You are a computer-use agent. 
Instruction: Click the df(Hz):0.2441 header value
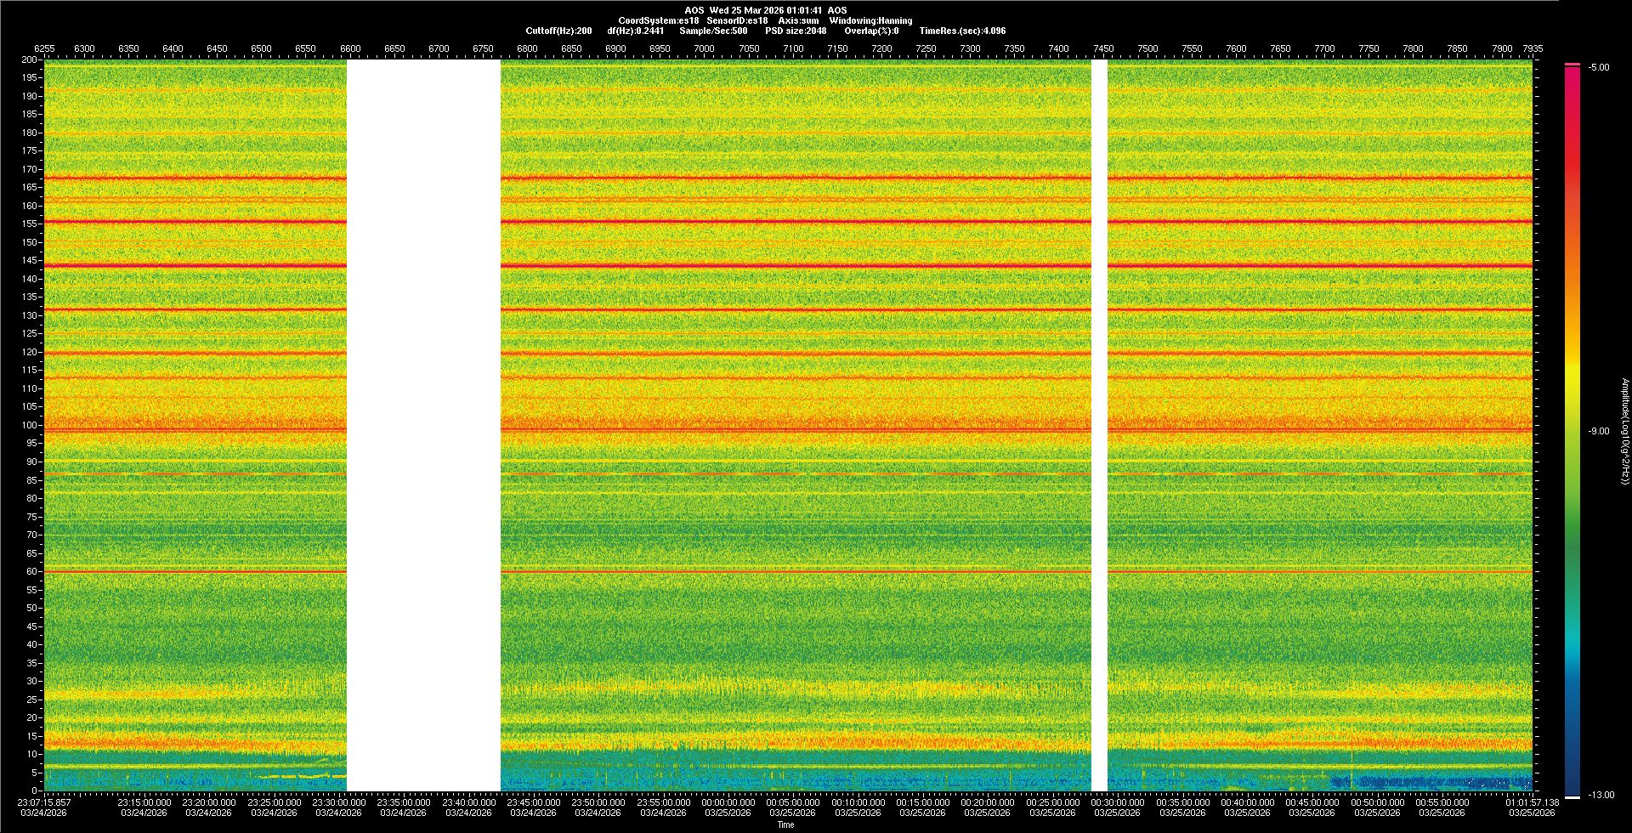coord(635,31)
